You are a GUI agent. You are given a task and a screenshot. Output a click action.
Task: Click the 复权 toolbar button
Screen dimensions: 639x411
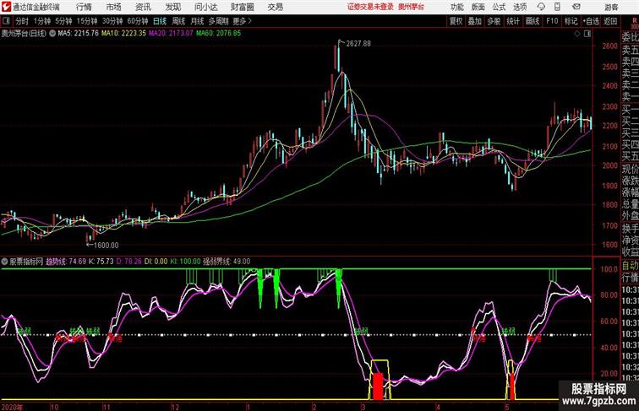click(x=456, y=21)
